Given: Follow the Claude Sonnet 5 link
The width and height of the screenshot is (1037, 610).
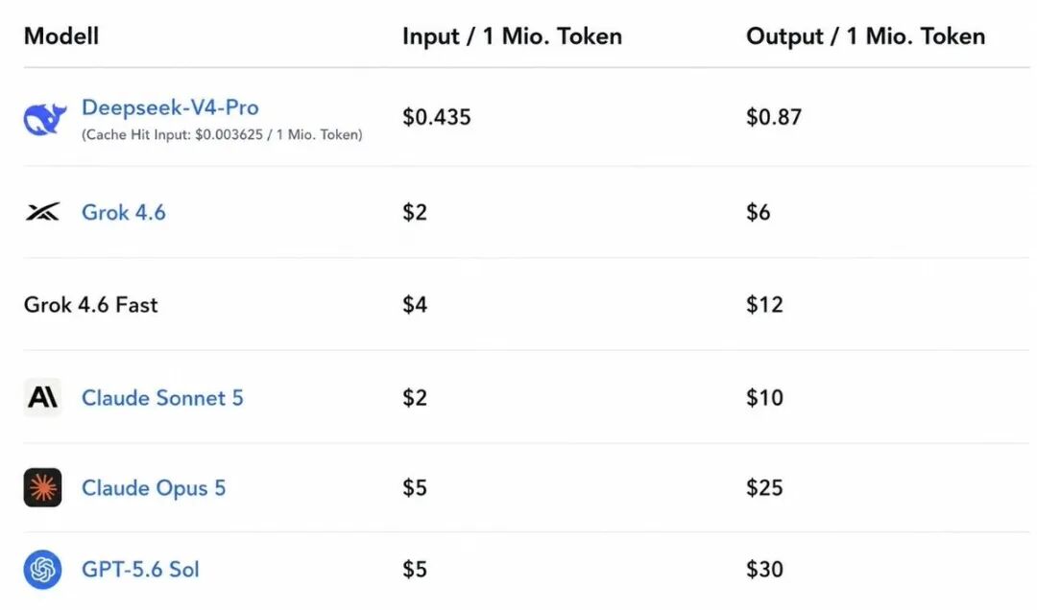Looking at the screenshot, I should [x=162, y=398].
